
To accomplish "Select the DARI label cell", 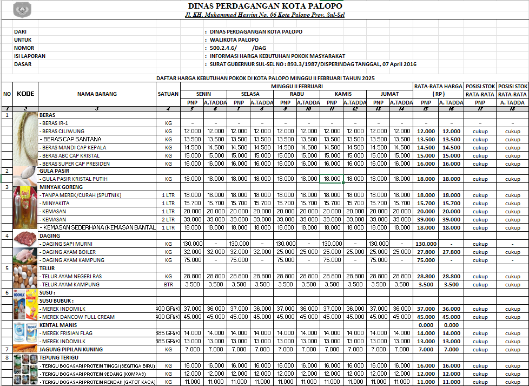I will point(20,32).
